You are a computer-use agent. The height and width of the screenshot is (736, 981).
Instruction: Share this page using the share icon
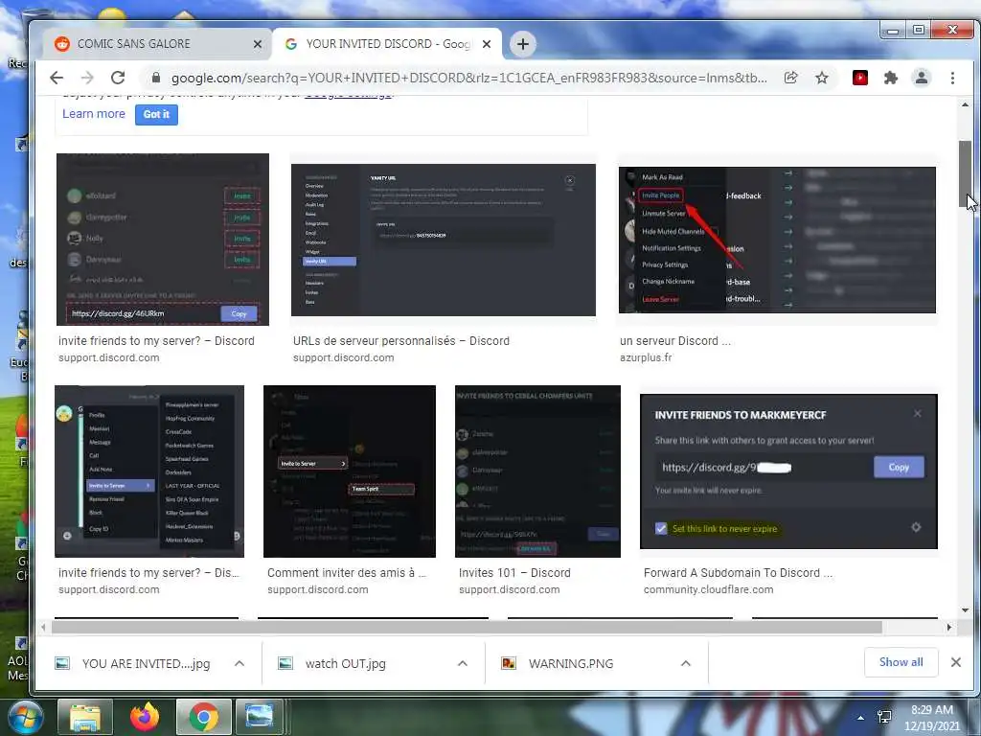(790, 78)
